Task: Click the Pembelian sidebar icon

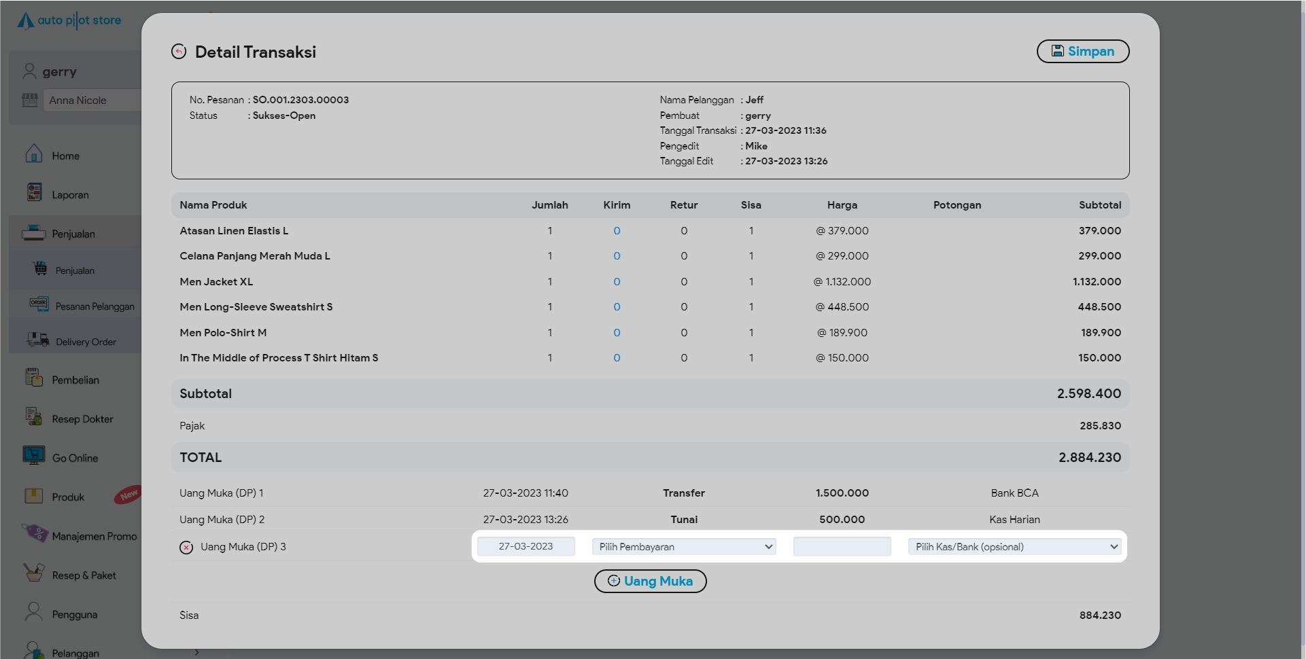Action: pyautogui.click(x=34, y=378)
